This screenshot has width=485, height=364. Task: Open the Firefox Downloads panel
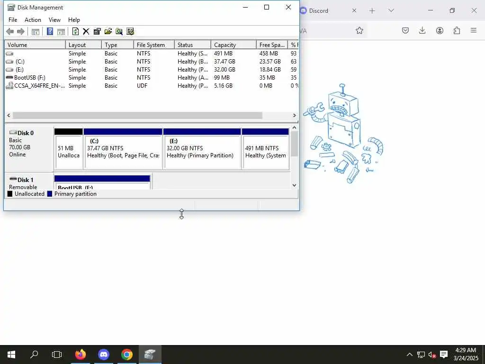point(422,30)
